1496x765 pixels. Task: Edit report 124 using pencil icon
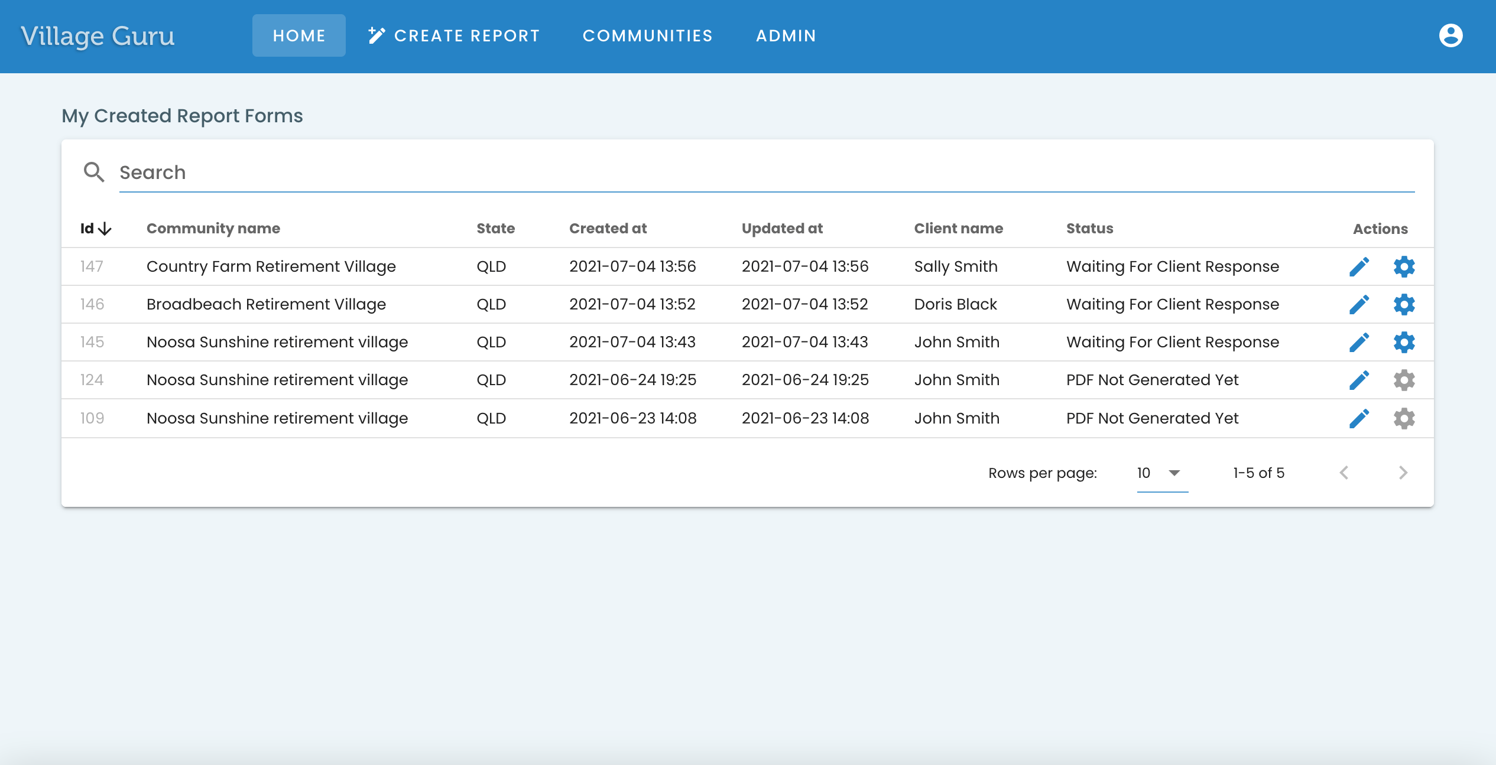(1359, 380)
